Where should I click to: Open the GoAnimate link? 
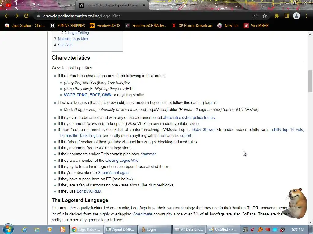(142, 214)
